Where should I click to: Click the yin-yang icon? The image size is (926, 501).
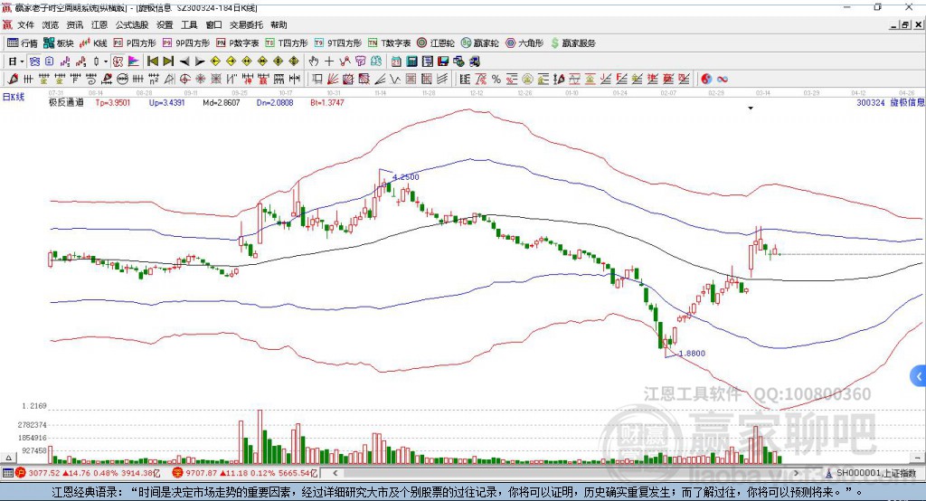pos(706,80)
